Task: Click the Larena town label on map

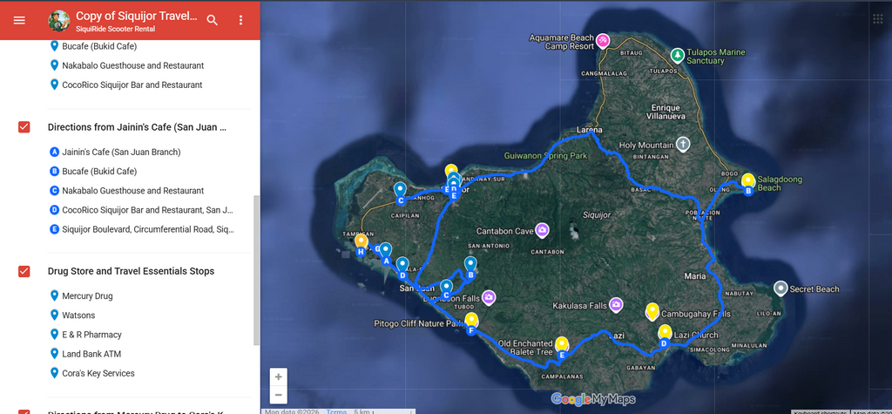Action: point(590,129)
